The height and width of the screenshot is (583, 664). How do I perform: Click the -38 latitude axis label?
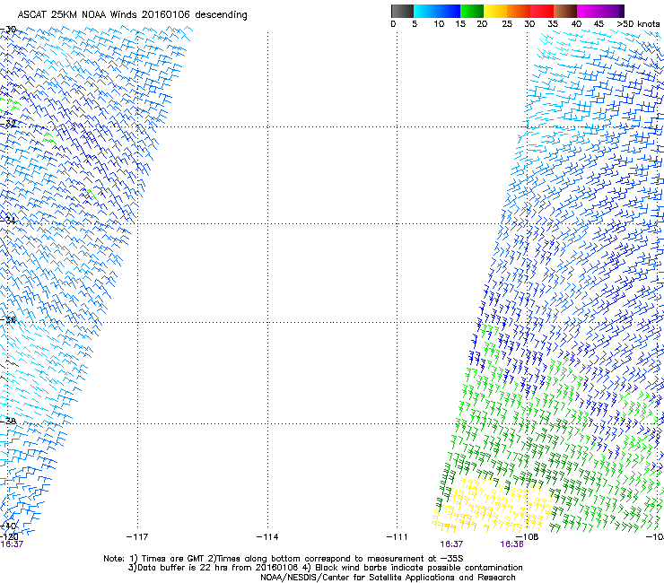pos(8,421)
